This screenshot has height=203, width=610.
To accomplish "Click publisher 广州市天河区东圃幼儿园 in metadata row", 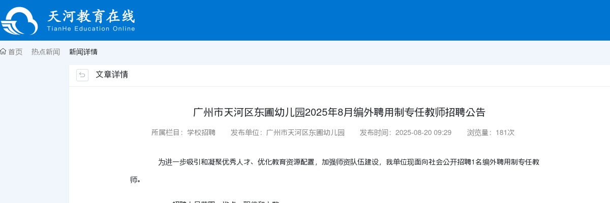I will click(x=306, y=132).
